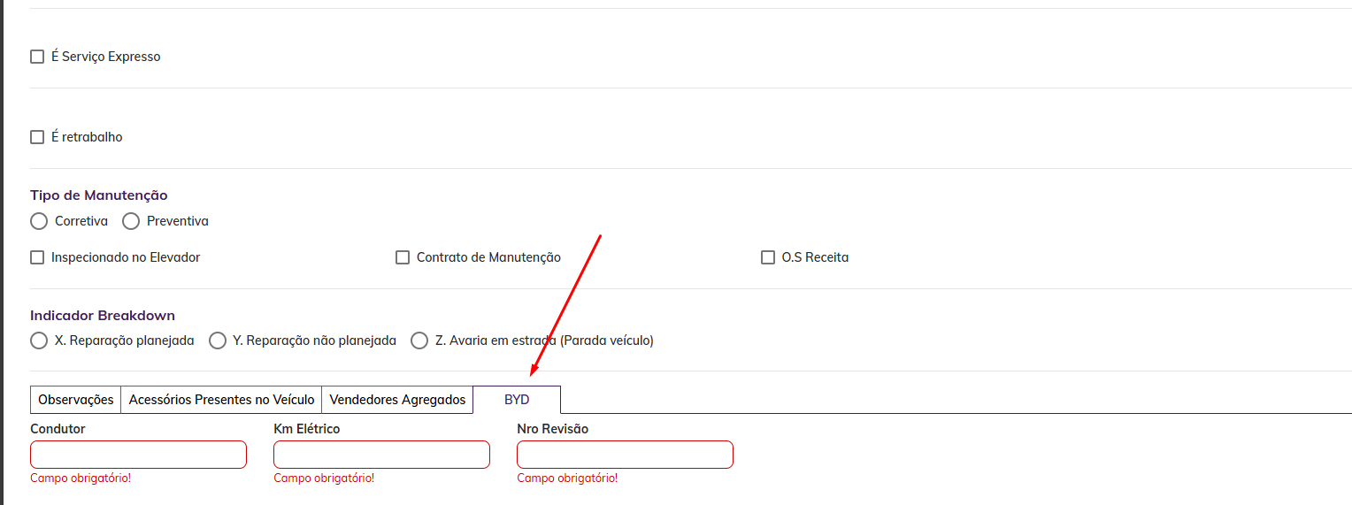This screenshot has width=1352, height=505.
Task: Mark the O.S Receita checkbox
Action: pos(768,257)
